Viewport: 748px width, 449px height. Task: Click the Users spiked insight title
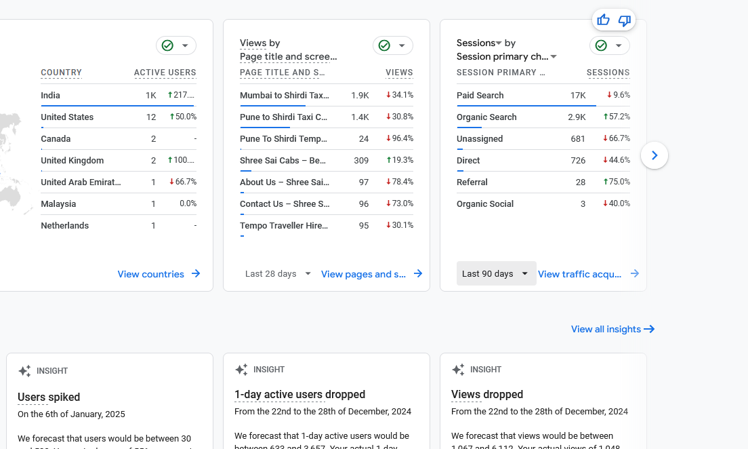(x=49, y=397)
